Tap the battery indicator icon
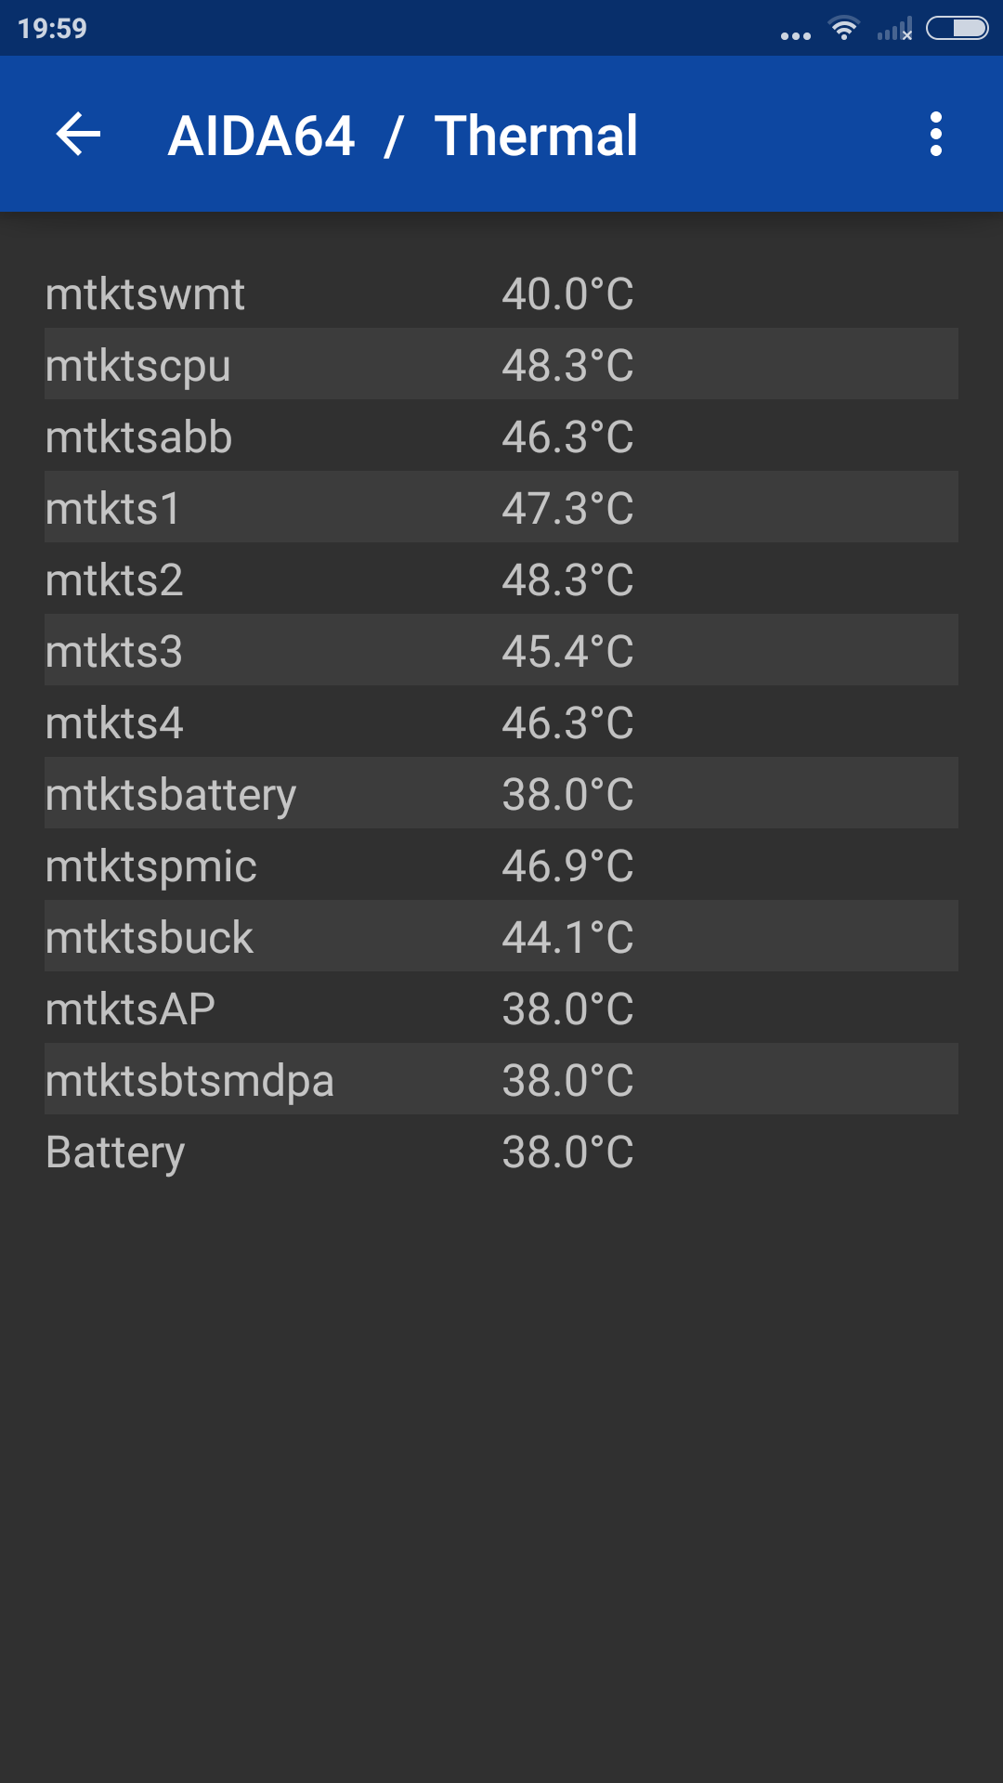The image size is (1003, 1783). tap(957, 29)
